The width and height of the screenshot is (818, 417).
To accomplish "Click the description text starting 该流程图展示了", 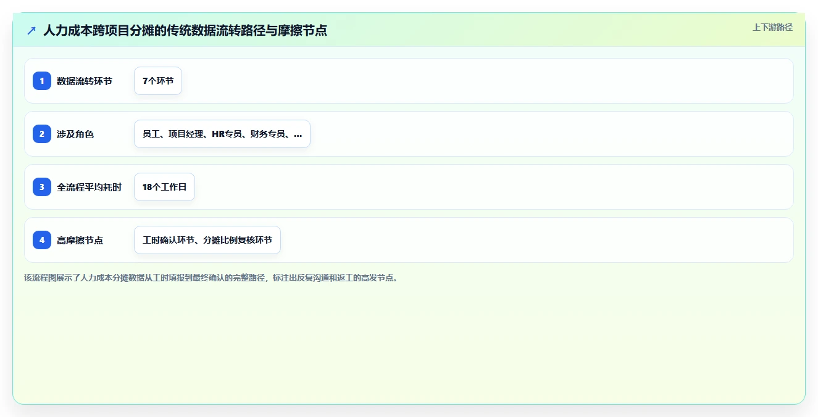I will pyautogui.click(x=212, y=278).
